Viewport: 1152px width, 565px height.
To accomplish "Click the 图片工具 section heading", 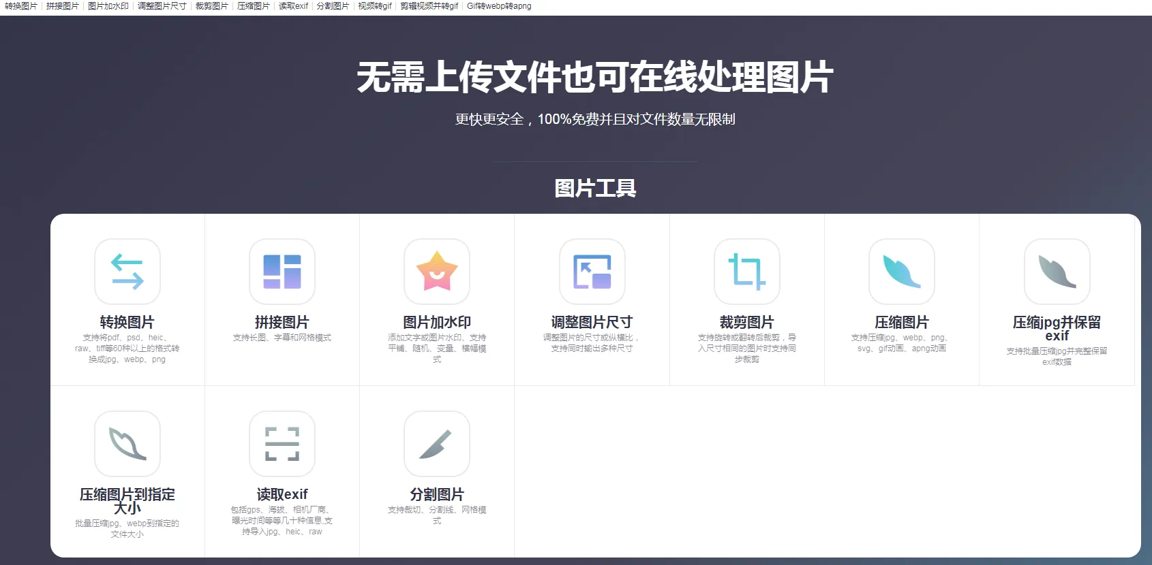I will (x=595, y=188).
